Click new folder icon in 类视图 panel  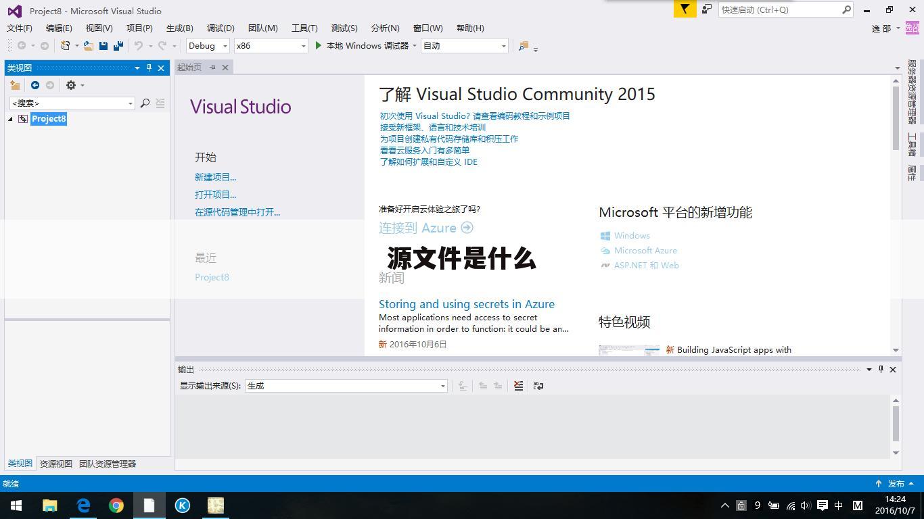pos(15,85)
